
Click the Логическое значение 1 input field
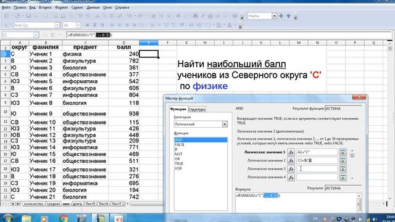317,152
